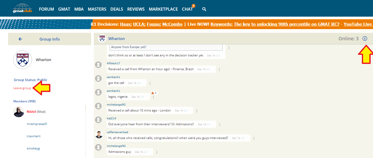Click caffeineoverload's profile avatar
The height and width of the screenshot is (158, 373).
coord(99,134)
